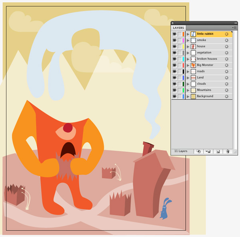Click target circle of roads layer

click(x=226, y=72)
